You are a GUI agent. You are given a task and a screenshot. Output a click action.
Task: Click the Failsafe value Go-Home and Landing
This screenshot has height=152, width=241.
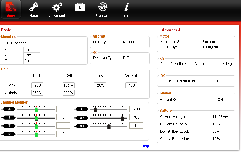click(213, 64)
